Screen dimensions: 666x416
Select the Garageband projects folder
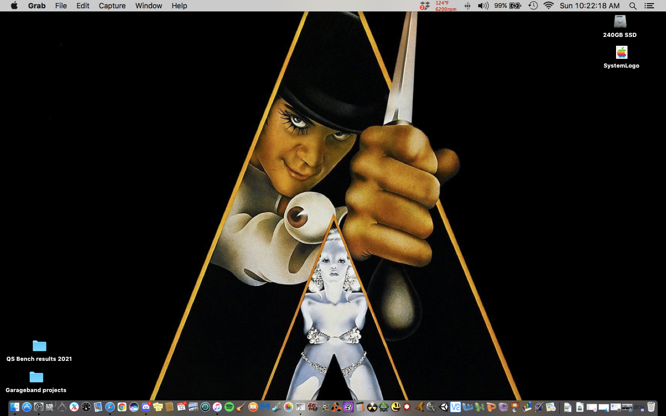[x=36, y=382]
